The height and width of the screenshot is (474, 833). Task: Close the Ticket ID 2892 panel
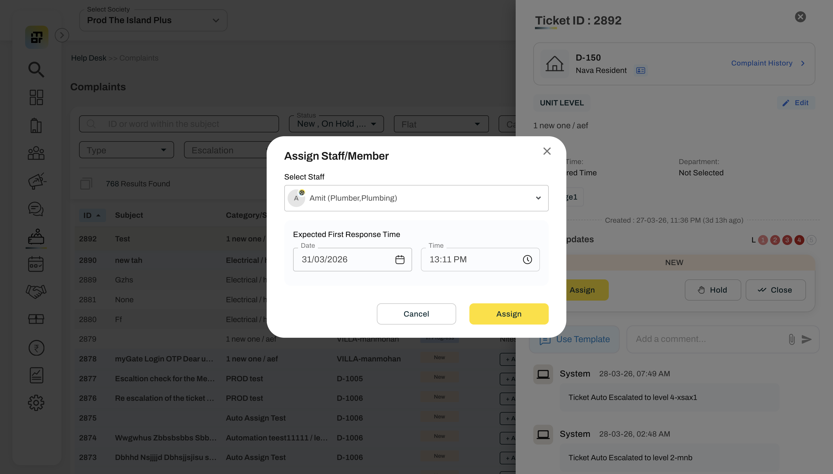(800, 17)
